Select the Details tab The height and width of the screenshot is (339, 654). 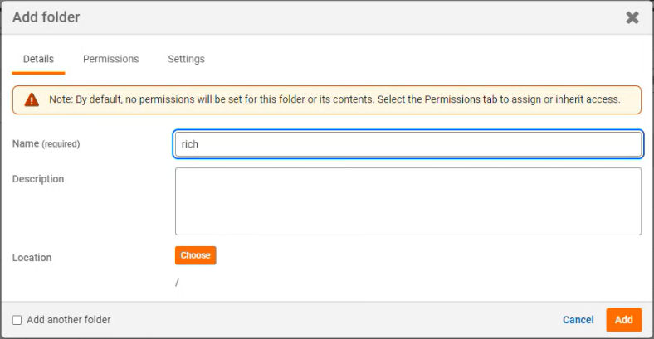pyautogui.click(x=38, y=59)
